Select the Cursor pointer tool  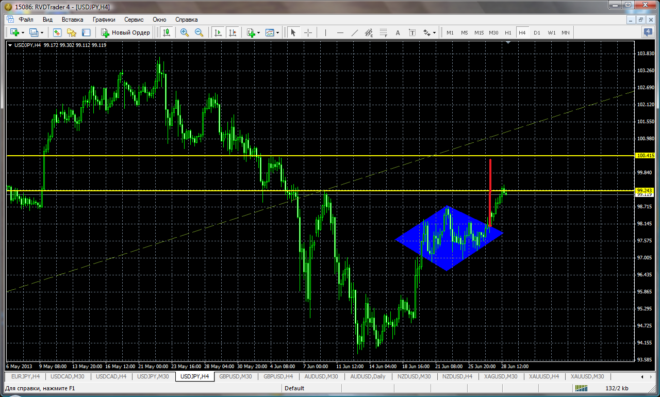point(293,32)
